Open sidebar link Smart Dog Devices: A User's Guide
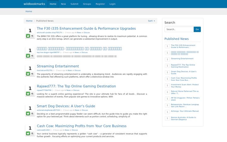 (183, 73)
